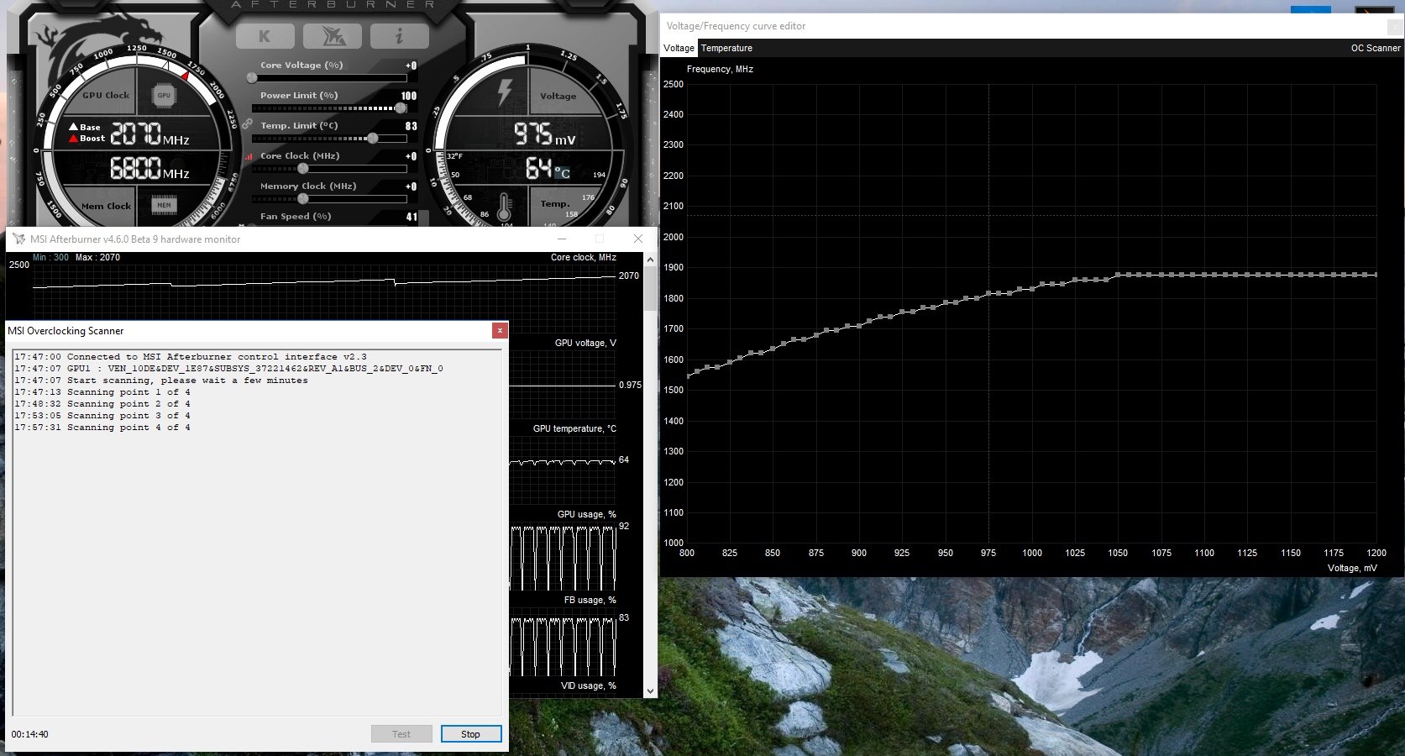Click the 'GPU voltage, V' graph label
Image resolution: width=1405 pixels, height=756 pixels.
[585, 343]
